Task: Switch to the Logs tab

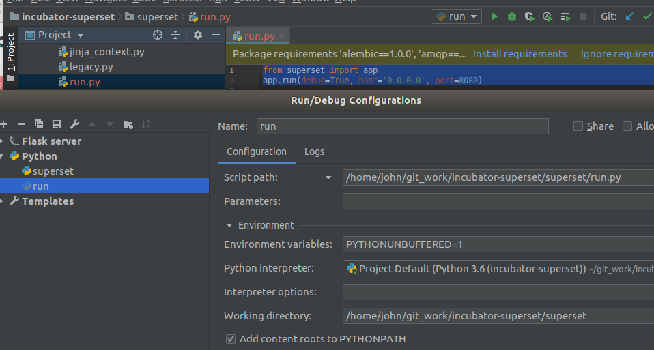Action: tap(314, 151)
